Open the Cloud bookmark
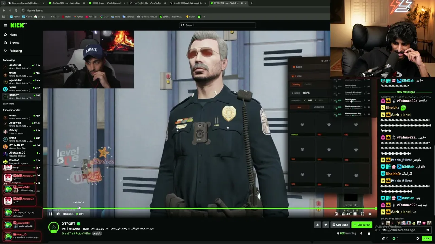The height and width of the screenshot is (244, 435). pos(27,17)
